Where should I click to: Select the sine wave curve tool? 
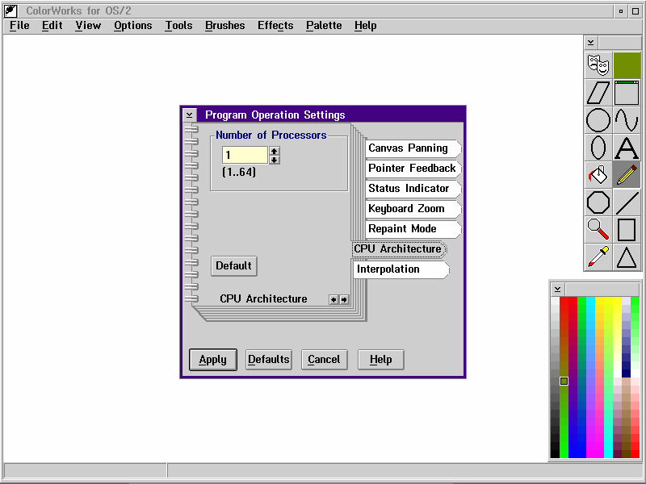[627, 120]
